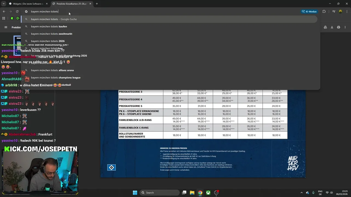This screenshot has width=351, height=197.
Task: Open the Chrome three-dot menu
Action: coord(347,11)
